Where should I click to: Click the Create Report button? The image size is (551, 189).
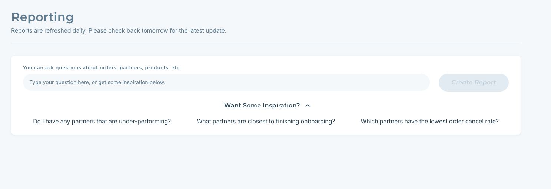pos(473,82)
